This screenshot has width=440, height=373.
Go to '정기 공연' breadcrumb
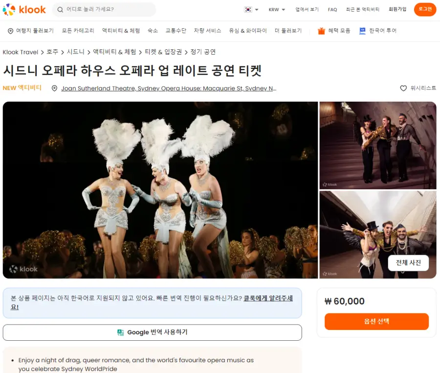[203, 52]
